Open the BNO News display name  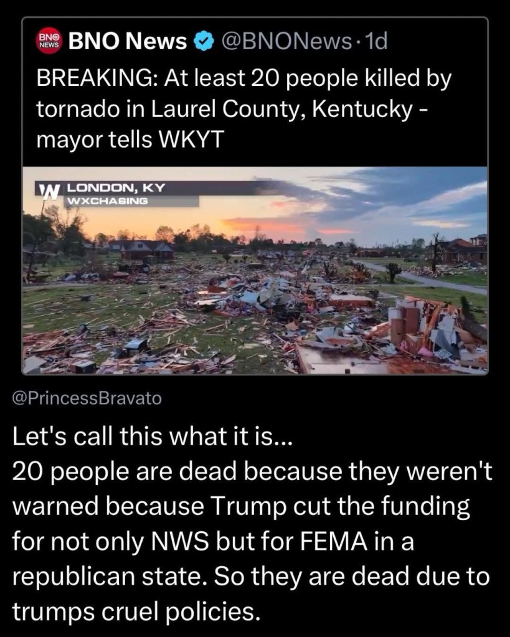tap(127, 42)
